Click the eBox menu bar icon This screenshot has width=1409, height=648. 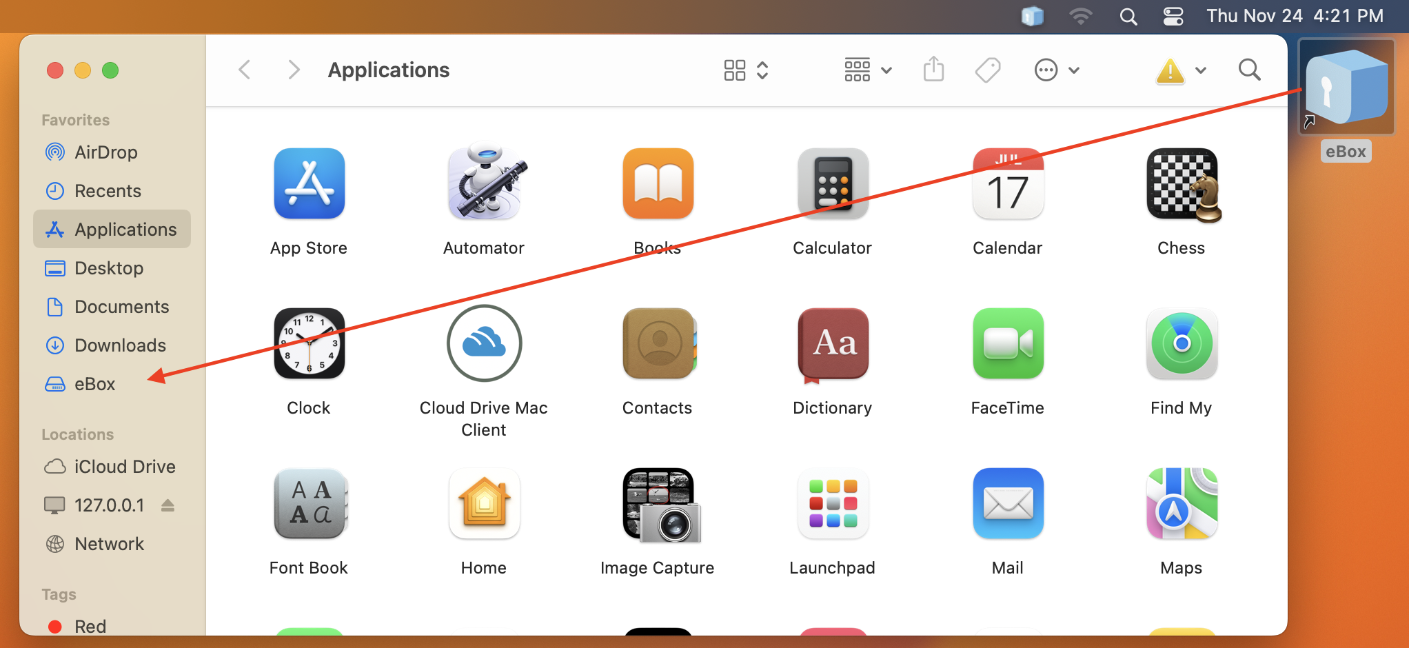click(x=1033, y=16)
